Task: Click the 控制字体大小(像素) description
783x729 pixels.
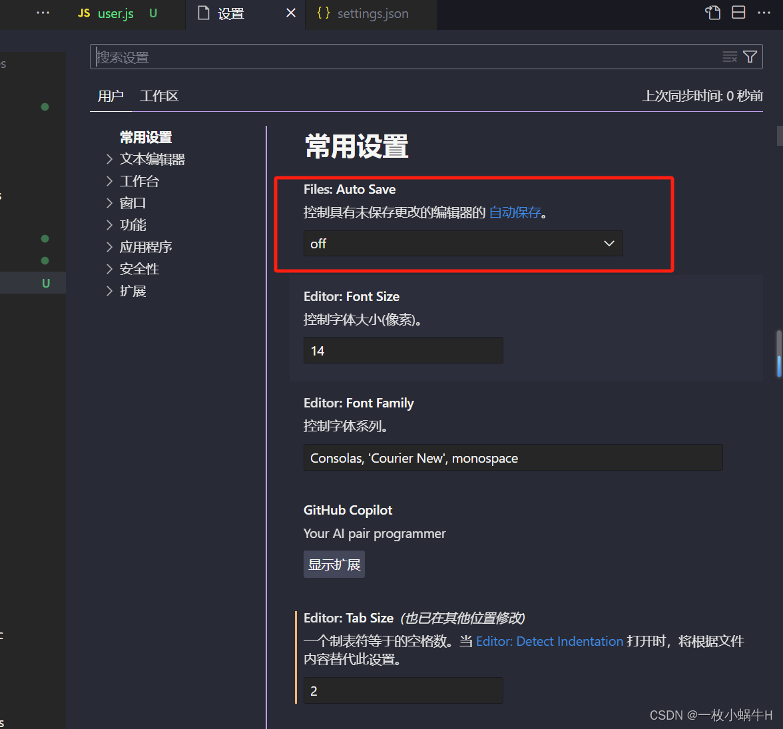Action: (x=362, y=320)
